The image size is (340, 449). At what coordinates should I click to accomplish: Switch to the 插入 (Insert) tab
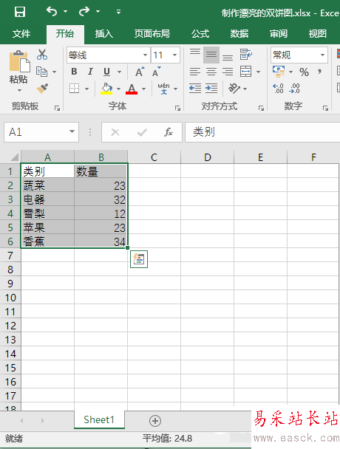coord(103,34)
